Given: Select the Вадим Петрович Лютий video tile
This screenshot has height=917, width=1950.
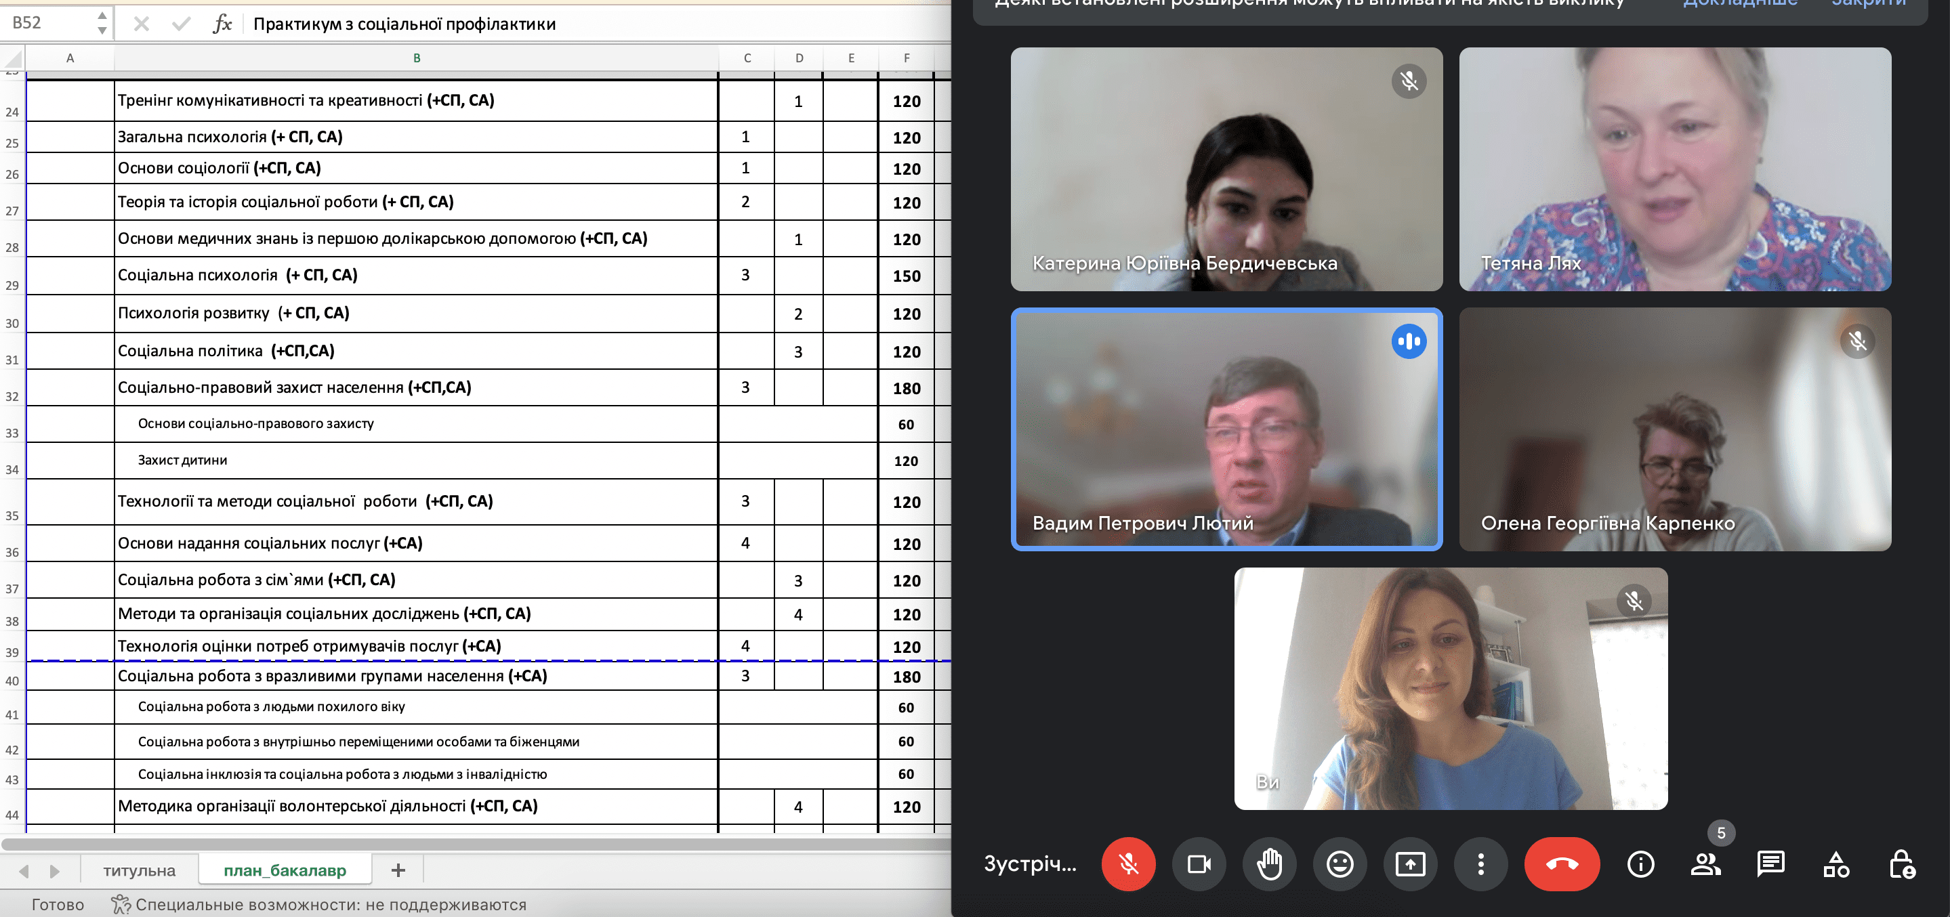Looking at the screenshot, I should [x=1226, y=429].
